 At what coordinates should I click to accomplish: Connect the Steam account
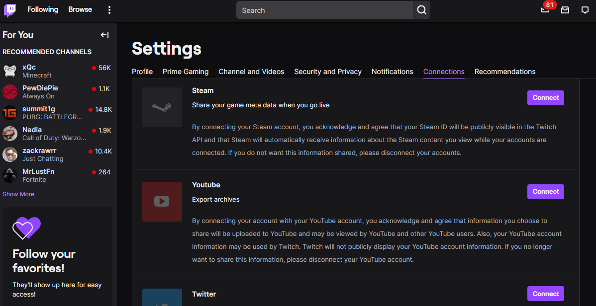[x=545, y=97]
